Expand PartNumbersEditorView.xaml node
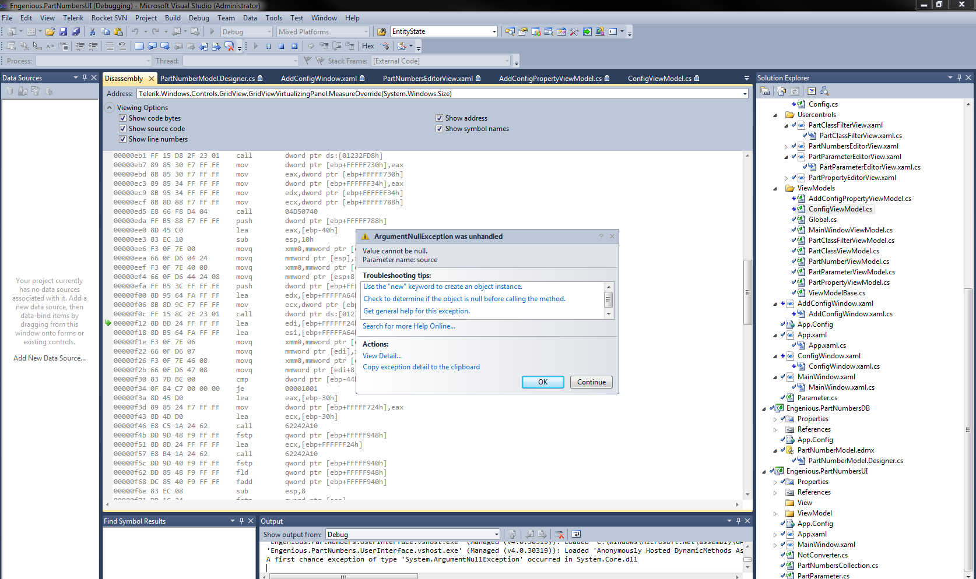This screenshot has width=976, height=579. (786, 146)
